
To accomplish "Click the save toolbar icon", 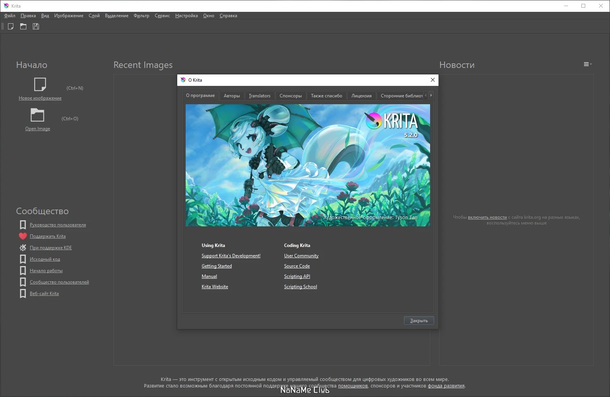I will (36, 26).
